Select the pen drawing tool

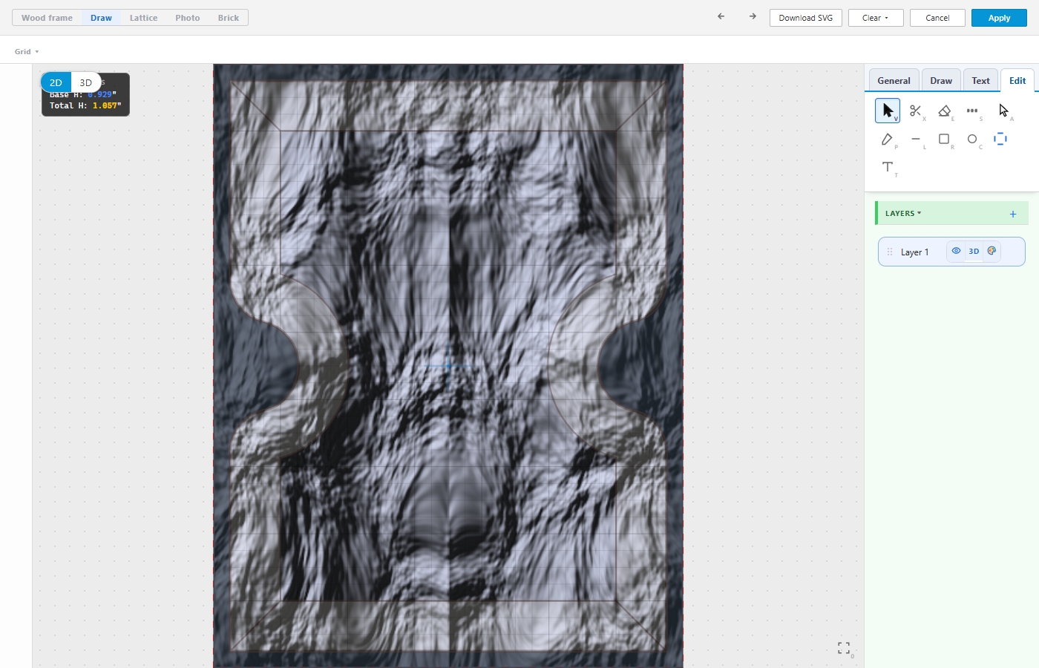pos(888,139)
